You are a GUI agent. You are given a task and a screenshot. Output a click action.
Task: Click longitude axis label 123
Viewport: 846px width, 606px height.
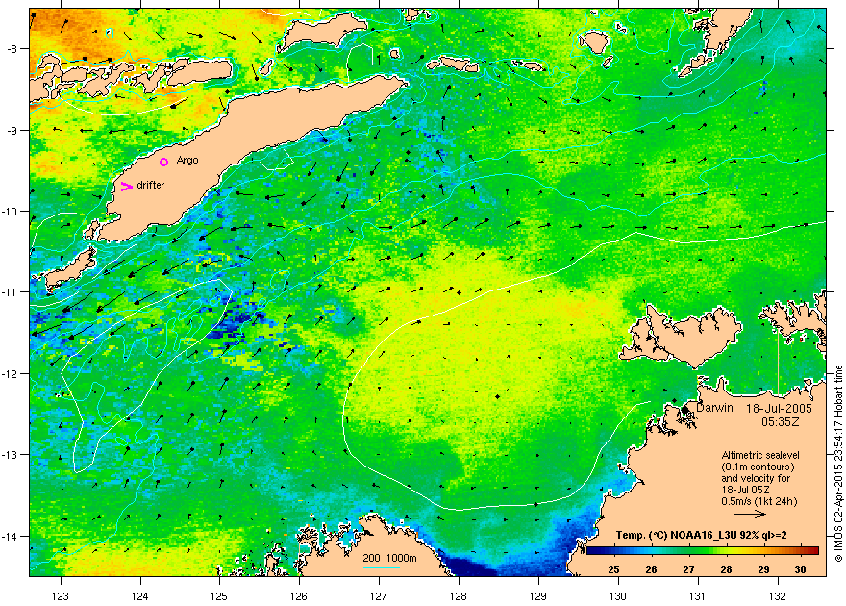tap(61, 596)
